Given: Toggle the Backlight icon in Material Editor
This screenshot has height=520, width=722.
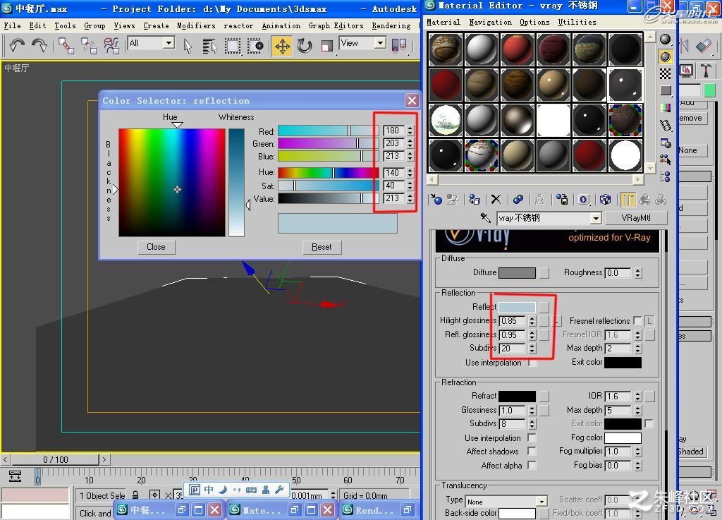Looking at the screenshot, I should coord(665,56).
